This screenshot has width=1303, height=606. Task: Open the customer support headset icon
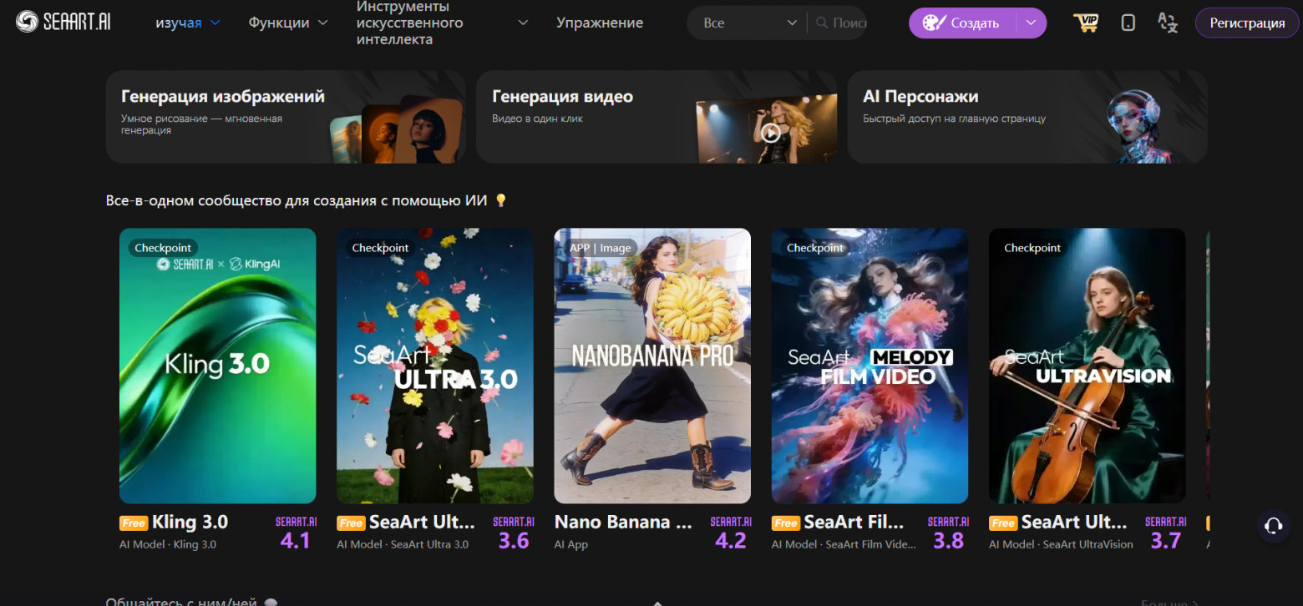[x=1274, y=526]
